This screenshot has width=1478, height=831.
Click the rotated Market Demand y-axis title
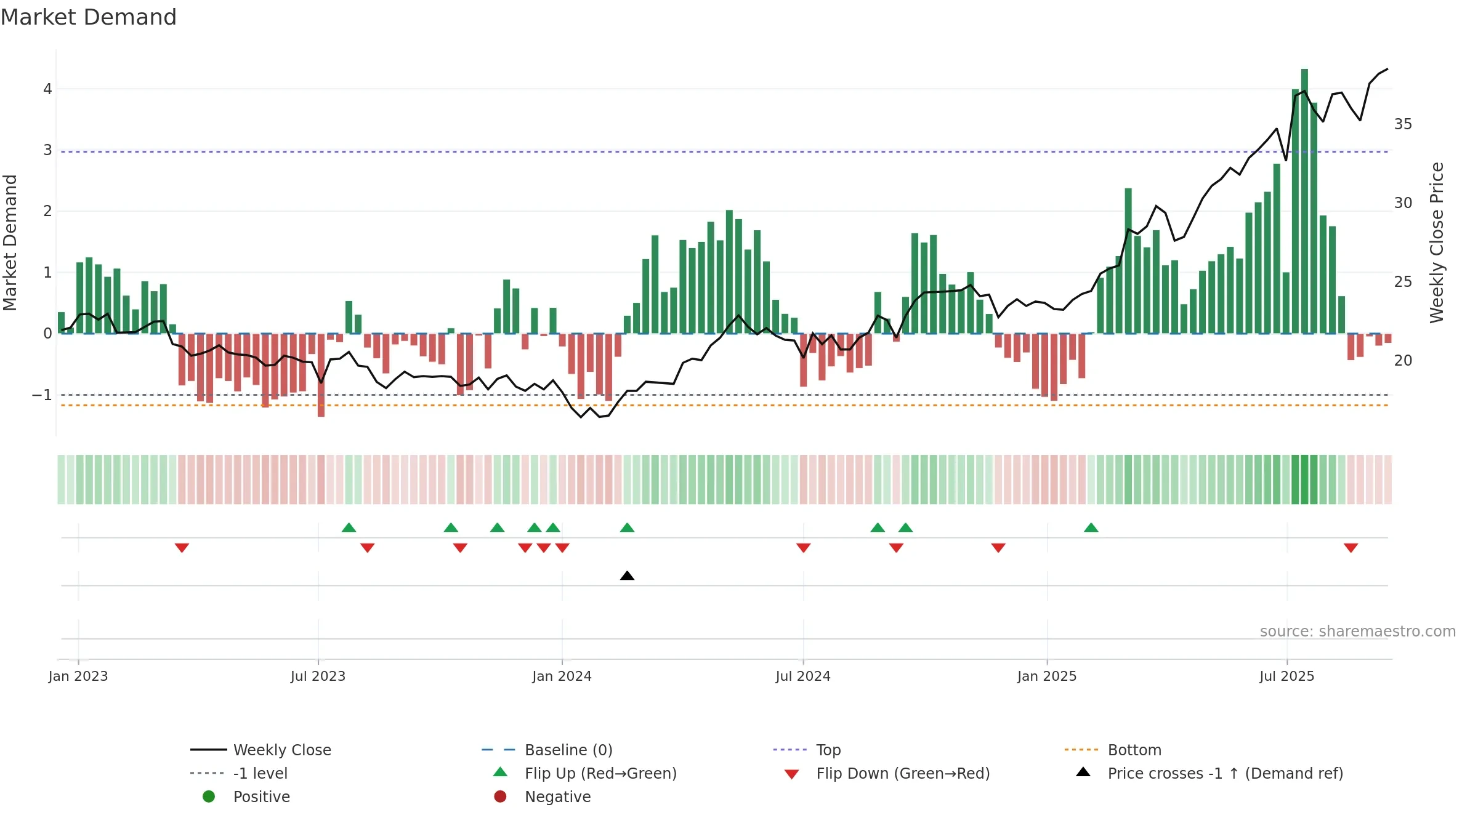click(10, 243)
